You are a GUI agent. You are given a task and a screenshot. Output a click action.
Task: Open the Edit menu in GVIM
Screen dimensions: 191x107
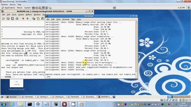8,15
